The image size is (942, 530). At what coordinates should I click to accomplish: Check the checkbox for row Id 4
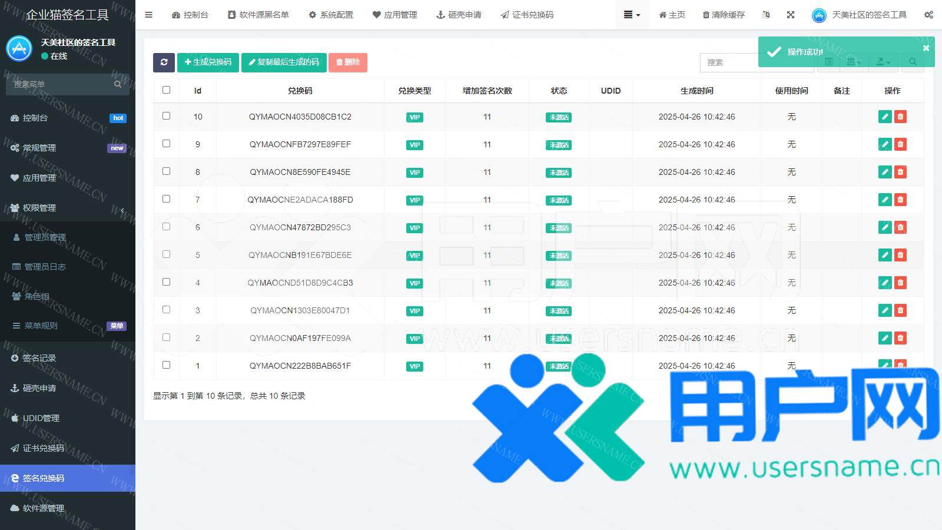point(166,282)
